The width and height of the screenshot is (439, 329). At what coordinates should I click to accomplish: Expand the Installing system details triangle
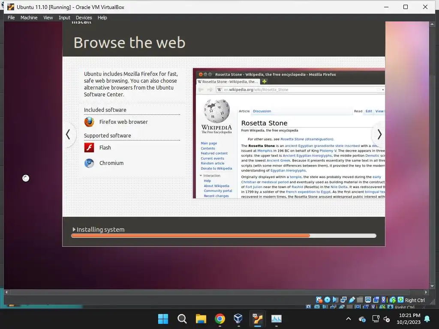74,230
